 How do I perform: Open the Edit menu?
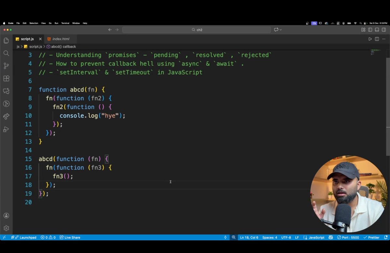coord(24,23)
